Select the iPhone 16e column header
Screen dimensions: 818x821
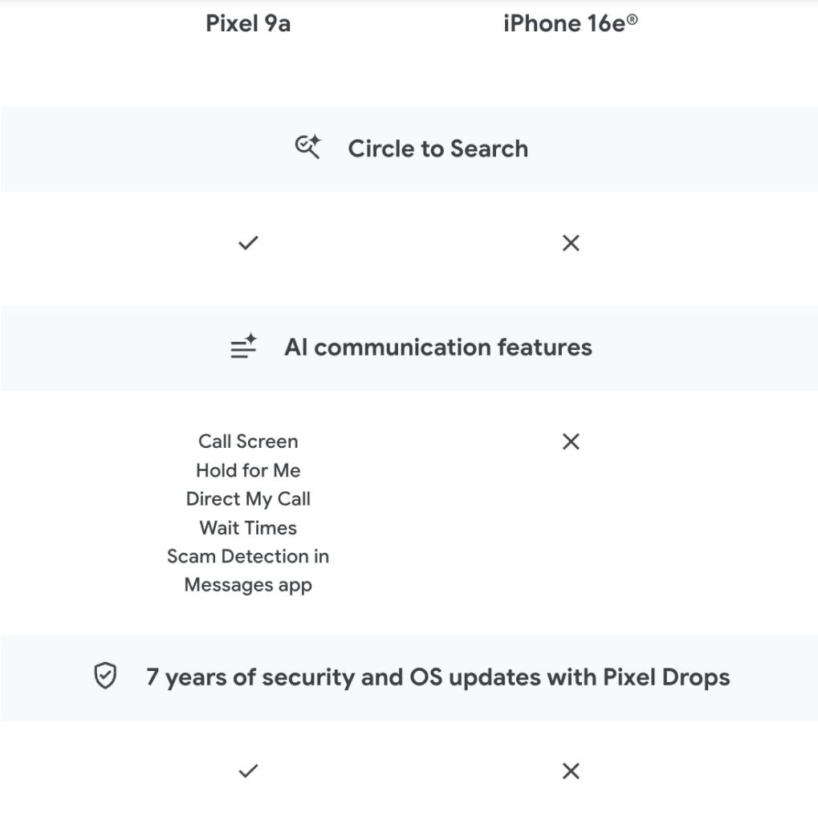point(565,23)
